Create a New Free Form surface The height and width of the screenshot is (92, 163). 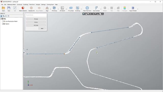tap(87, 9)
